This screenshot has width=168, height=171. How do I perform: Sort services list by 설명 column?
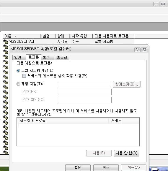pos(48,36)
